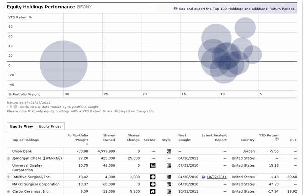Screen dimensions: 304x196
Task: Switch to the Equity View tab
Action: click(21, 126)
